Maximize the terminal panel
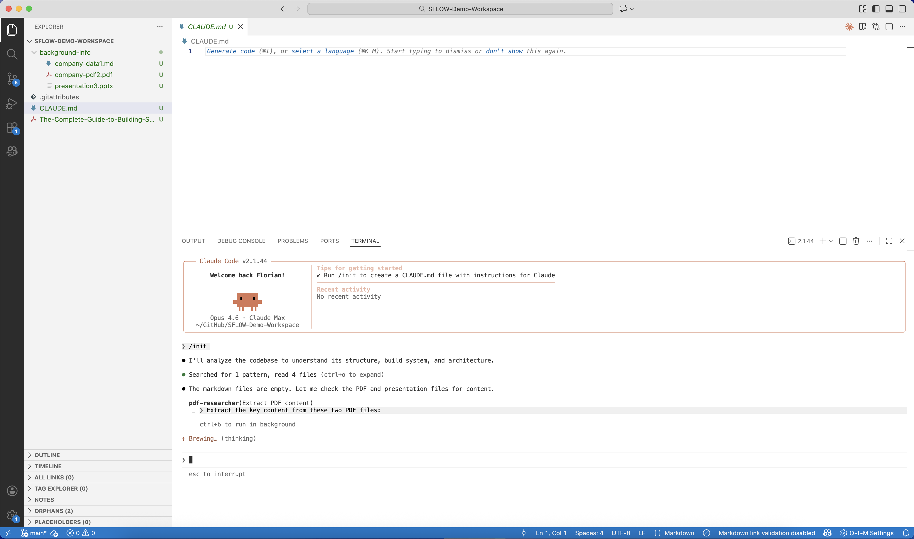 889,241
